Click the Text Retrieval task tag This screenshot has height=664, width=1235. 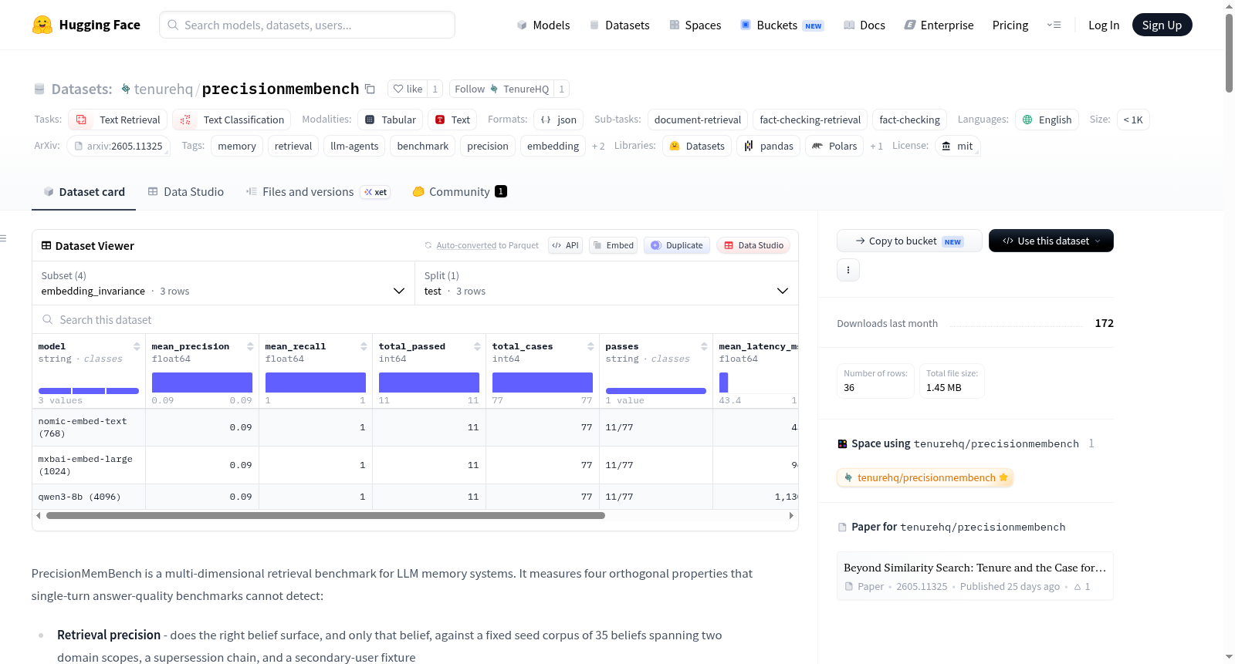click(x=117, y=120)
